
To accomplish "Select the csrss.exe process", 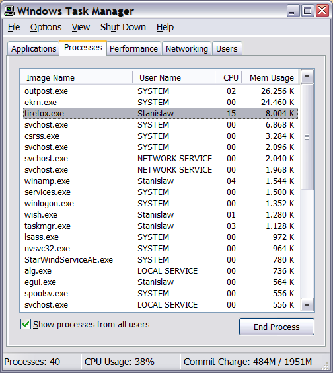I will [x=161, y=136].
